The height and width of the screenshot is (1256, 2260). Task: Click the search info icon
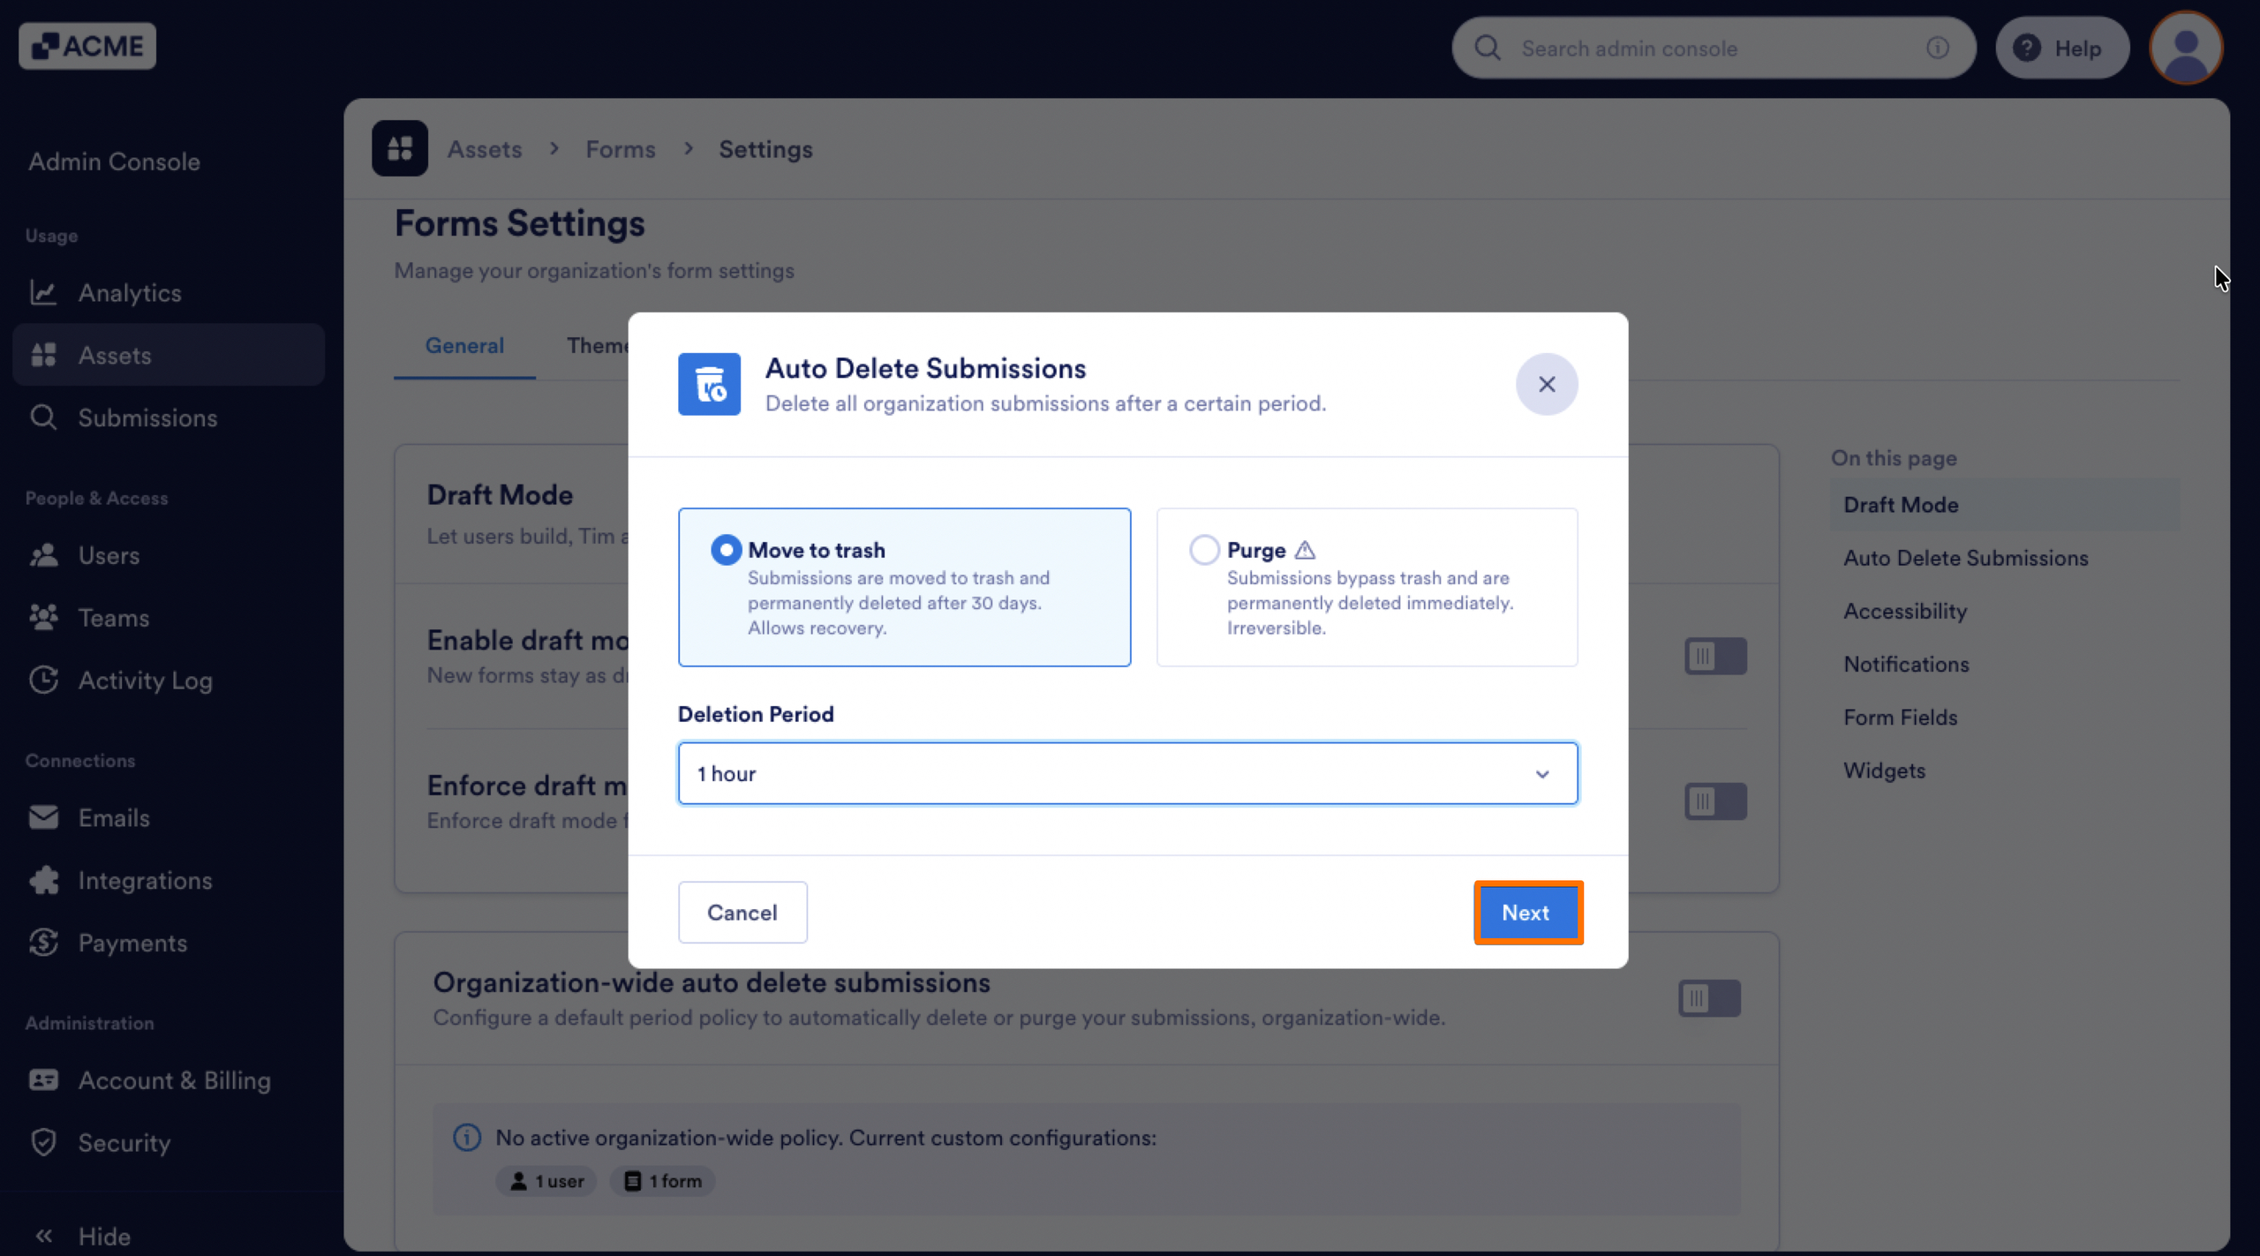point(1938,48)
